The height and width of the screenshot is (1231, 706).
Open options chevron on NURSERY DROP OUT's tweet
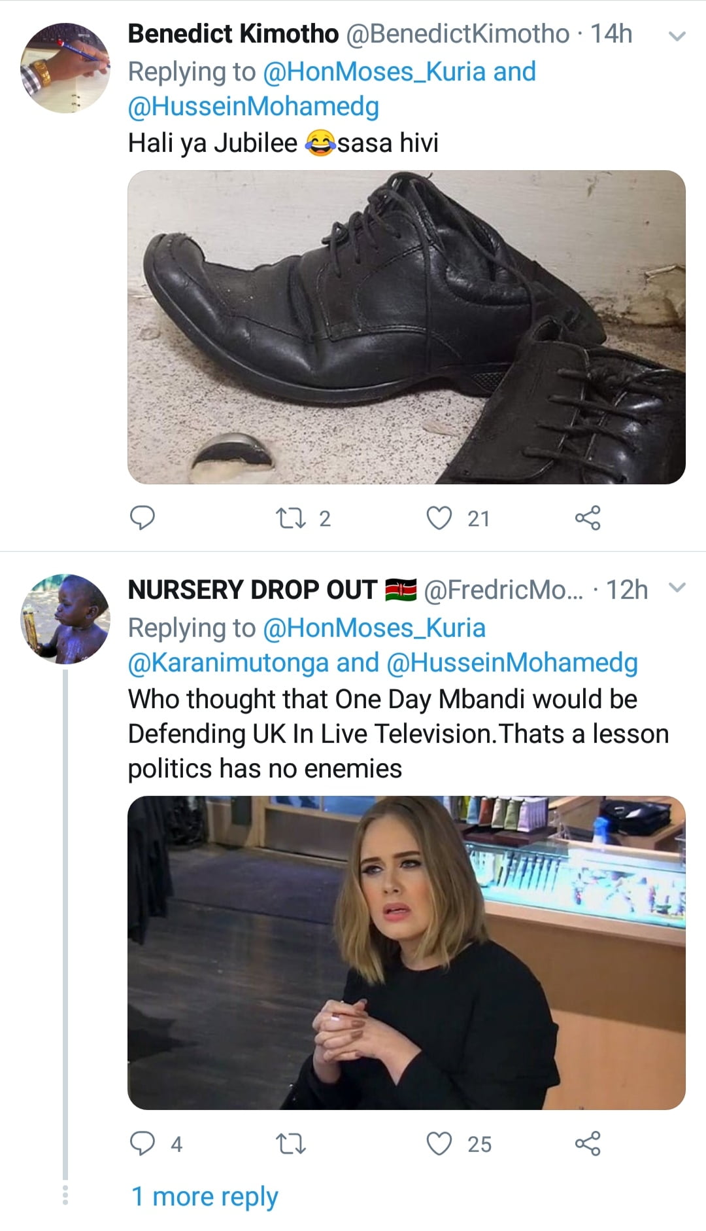pyautogui.click(x=678, y=588)
